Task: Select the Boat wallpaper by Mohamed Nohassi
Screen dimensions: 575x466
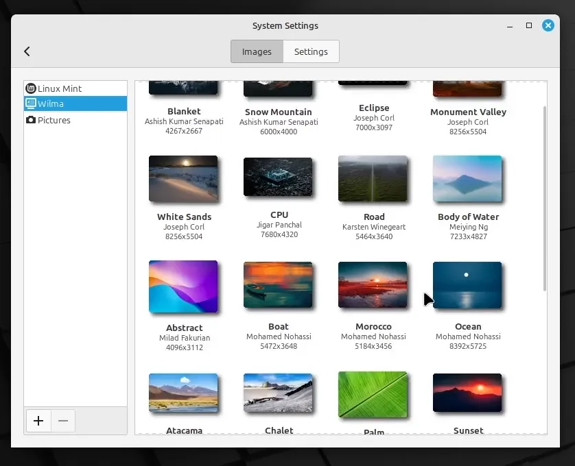Action: (x=278, y=286)
